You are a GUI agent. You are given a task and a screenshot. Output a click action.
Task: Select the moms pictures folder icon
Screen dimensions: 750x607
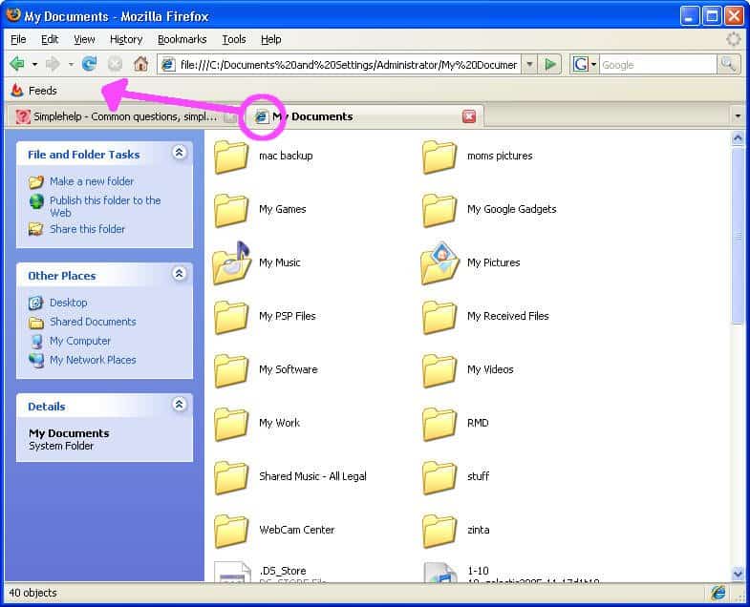[x=439, y=157]
